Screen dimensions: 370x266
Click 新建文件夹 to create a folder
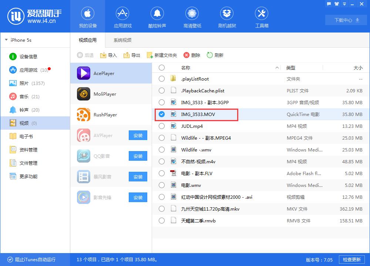pos(162,55)
